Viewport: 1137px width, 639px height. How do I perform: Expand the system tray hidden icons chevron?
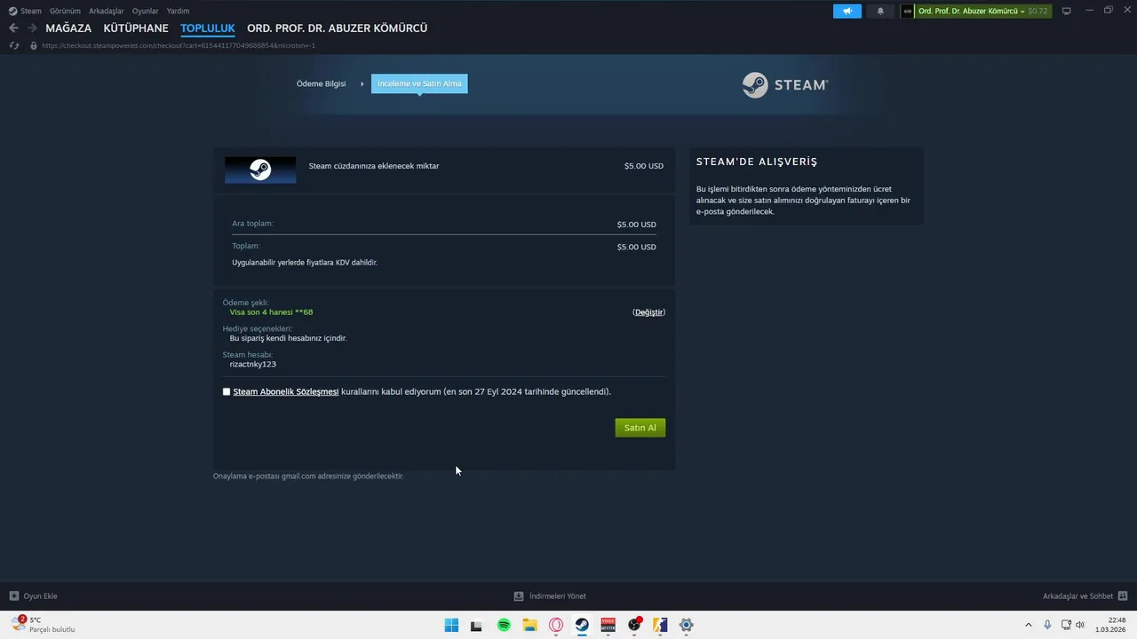tap(1029, 625)
